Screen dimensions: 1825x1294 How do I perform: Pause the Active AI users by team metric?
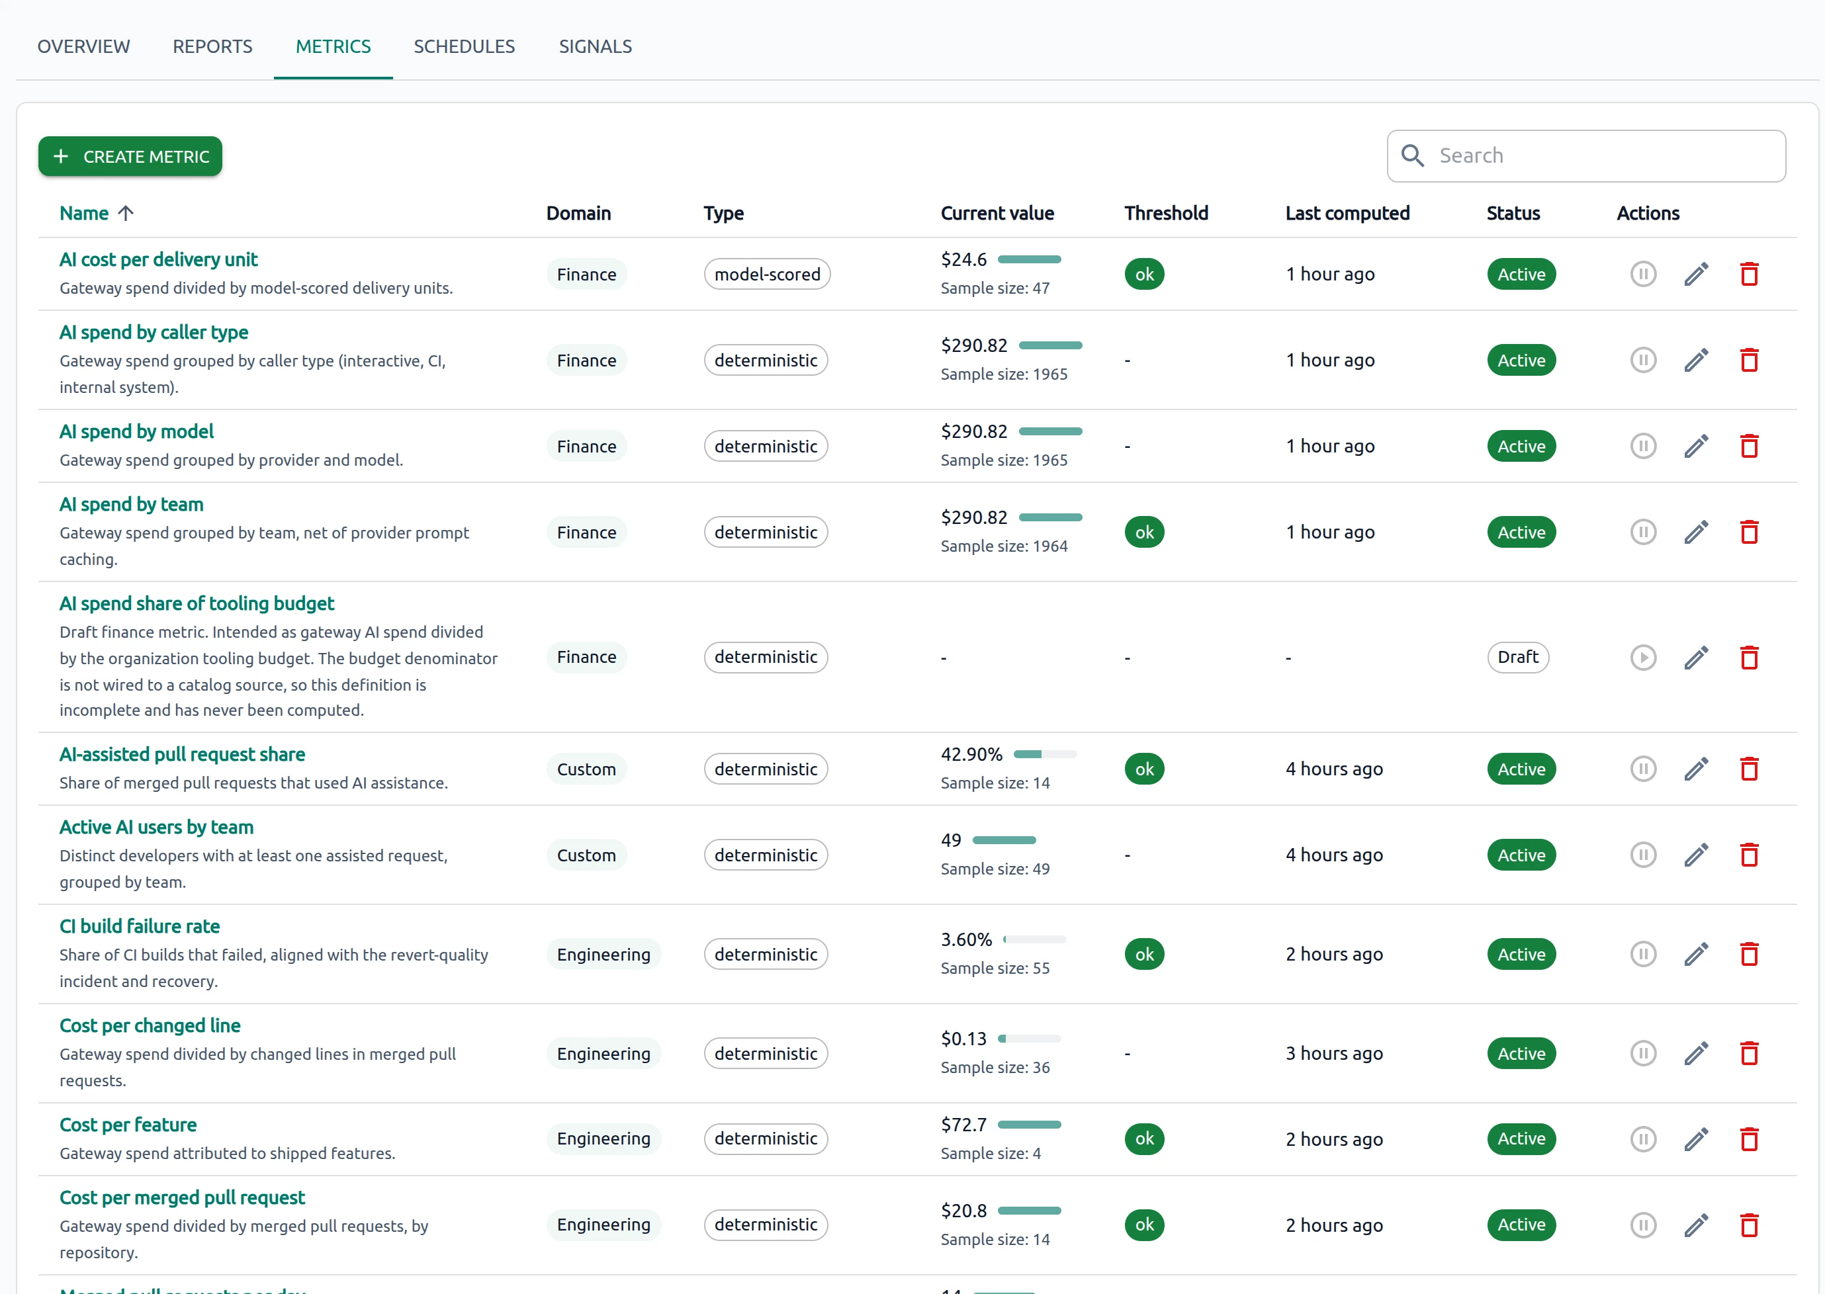click(1642, 855)
